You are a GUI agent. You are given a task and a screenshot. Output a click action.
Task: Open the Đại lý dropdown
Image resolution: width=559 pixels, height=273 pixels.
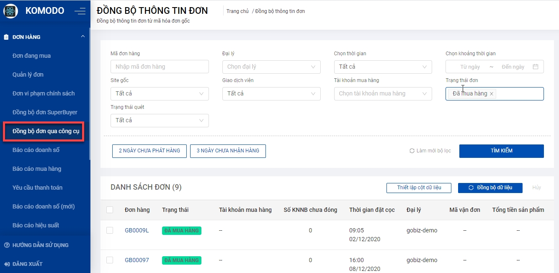point(271,67)
